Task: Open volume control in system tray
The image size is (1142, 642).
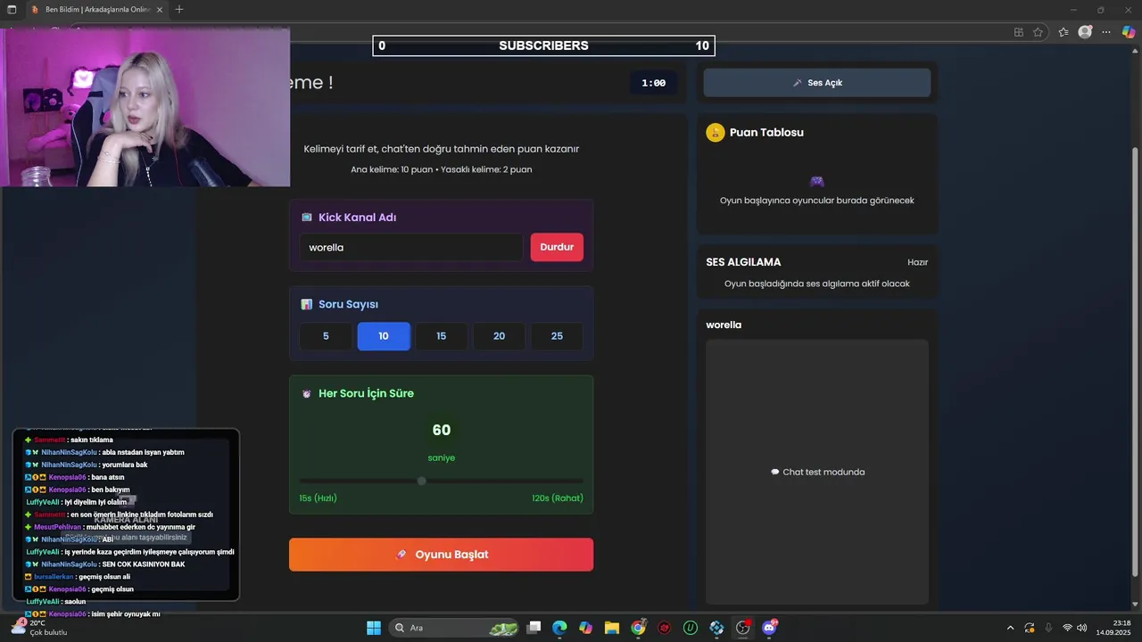Action: point(1082,628)
